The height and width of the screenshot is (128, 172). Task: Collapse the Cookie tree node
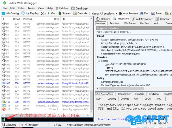98,61
